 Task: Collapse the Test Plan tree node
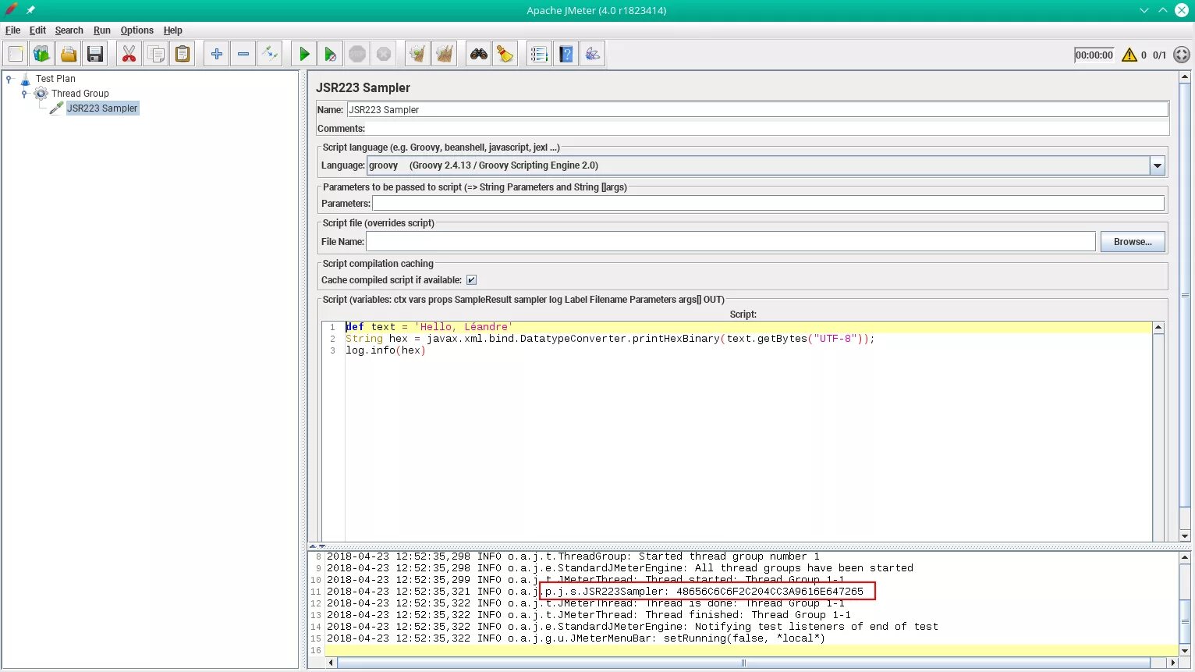[9, 79]
